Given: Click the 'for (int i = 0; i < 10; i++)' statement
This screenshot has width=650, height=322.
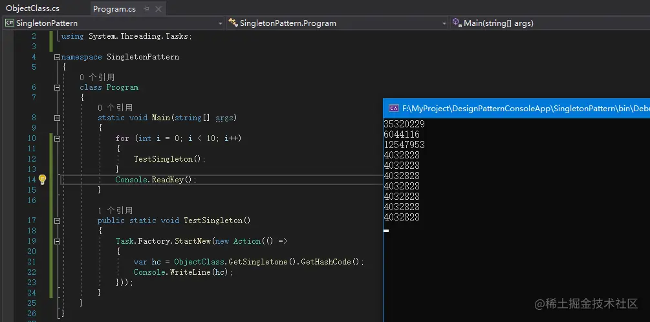Looking at the screenshot, I should [179, 138].
